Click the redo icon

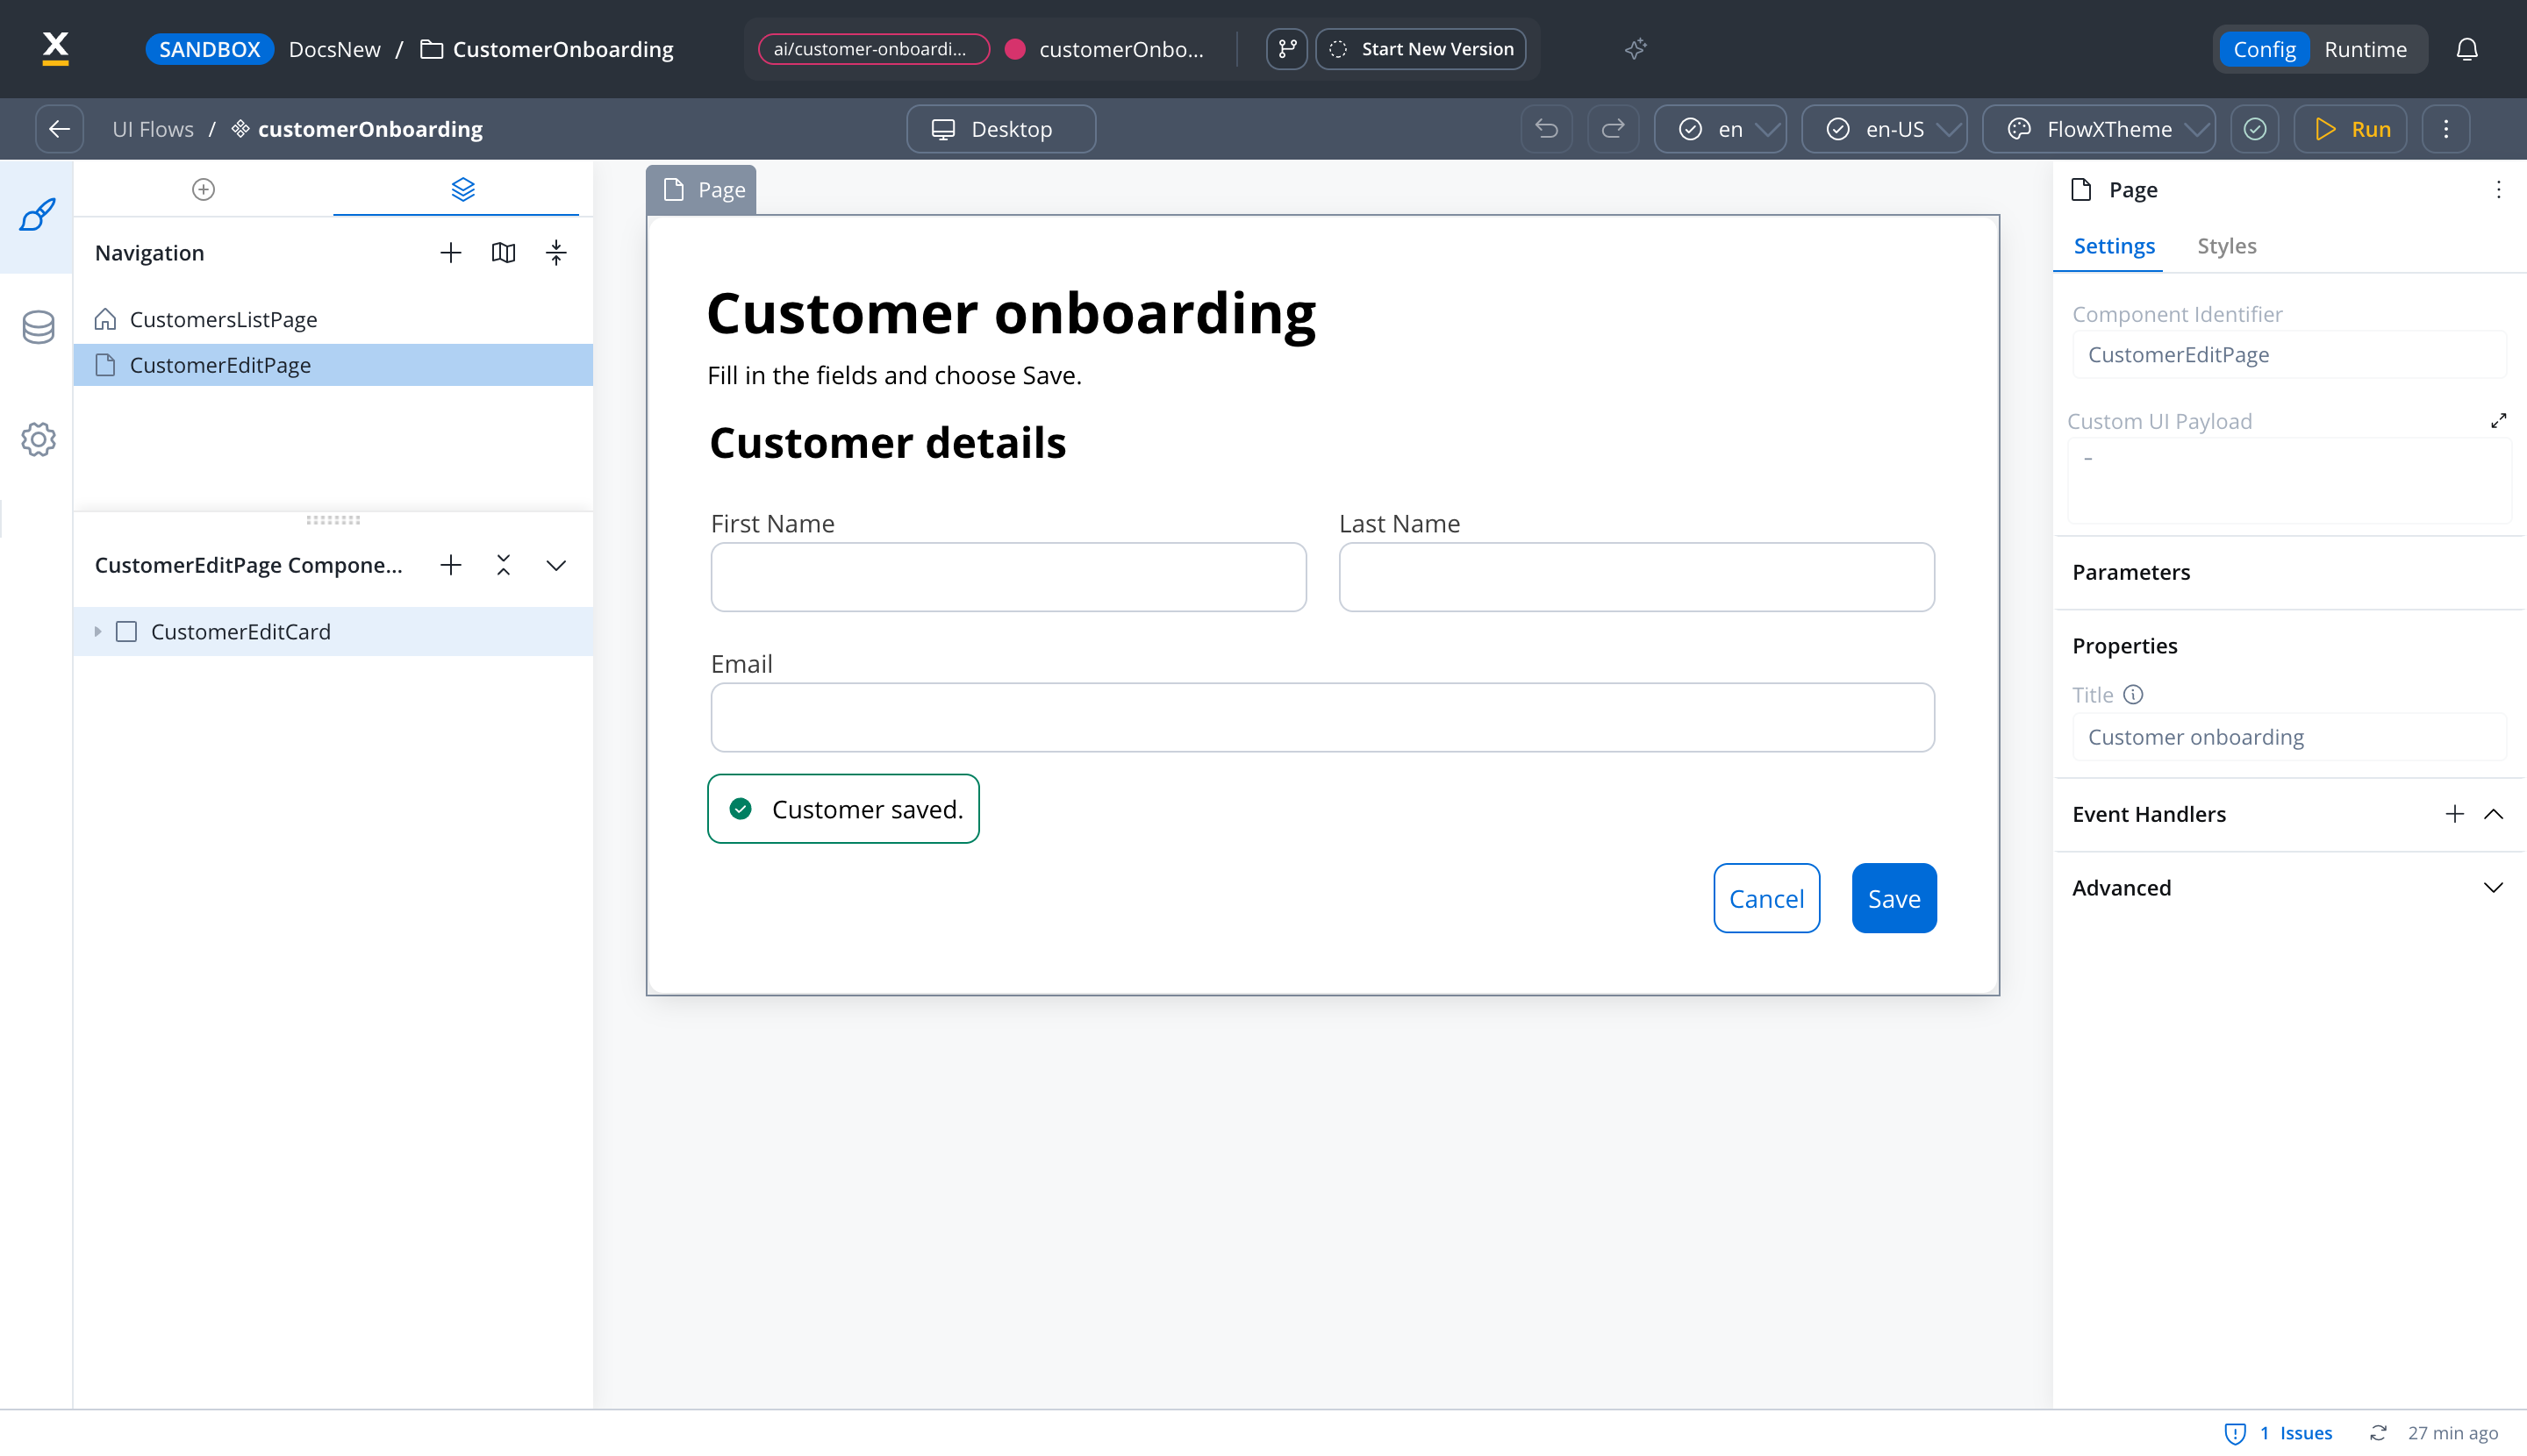point(1614,129)
